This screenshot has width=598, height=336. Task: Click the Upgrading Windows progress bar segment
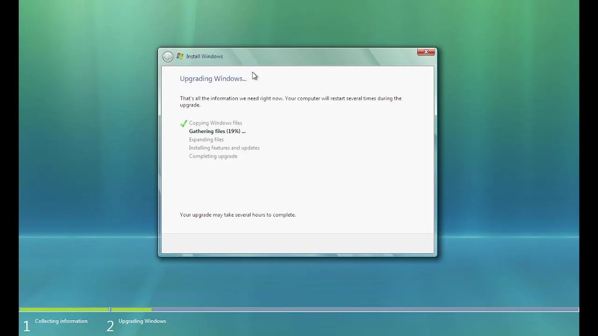click(345, 309)
